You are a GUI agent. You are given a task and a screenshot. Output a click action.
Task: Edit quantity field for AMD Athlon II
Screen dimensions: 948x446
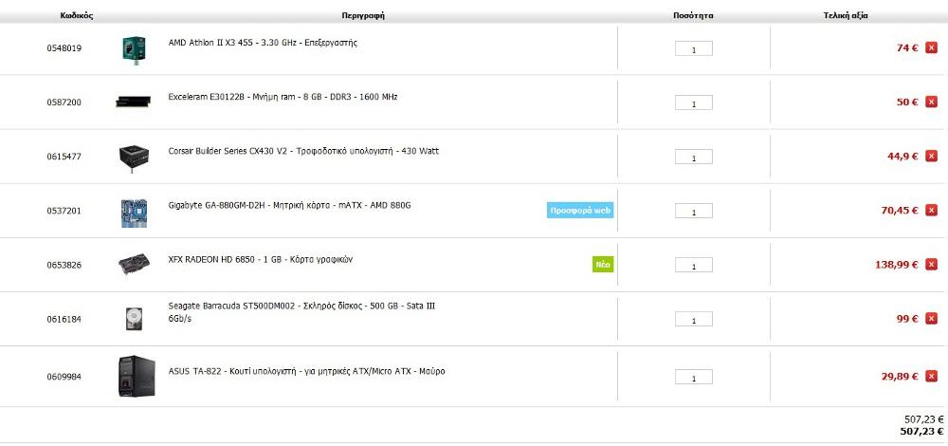[x=694, y=48]
